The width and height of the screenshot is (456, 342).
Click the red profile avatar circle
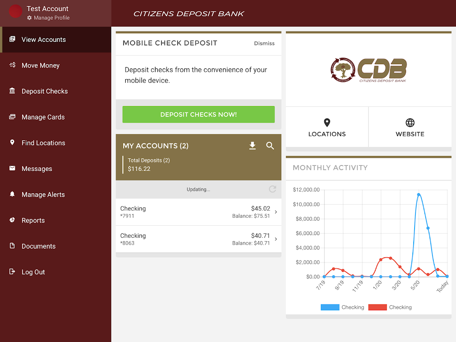click(x=16, y=12)
